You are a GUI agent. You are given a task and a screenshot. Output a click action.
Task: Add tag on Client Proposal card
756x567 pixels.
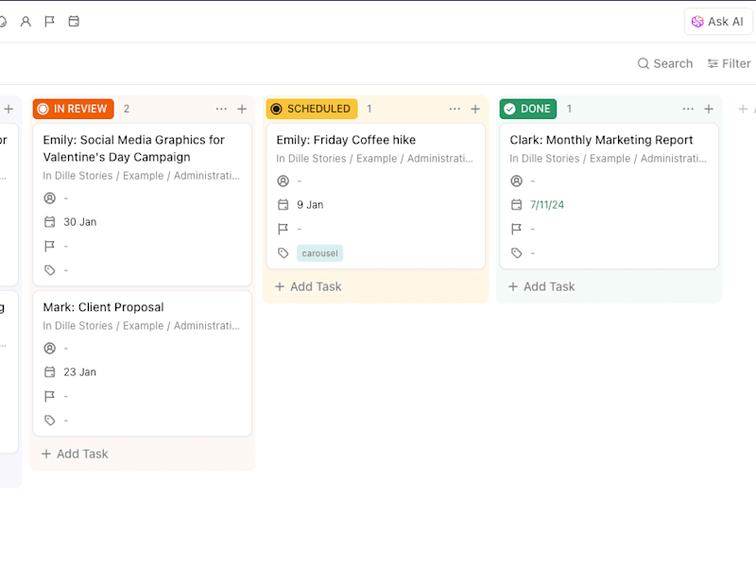tap(50, 420)
